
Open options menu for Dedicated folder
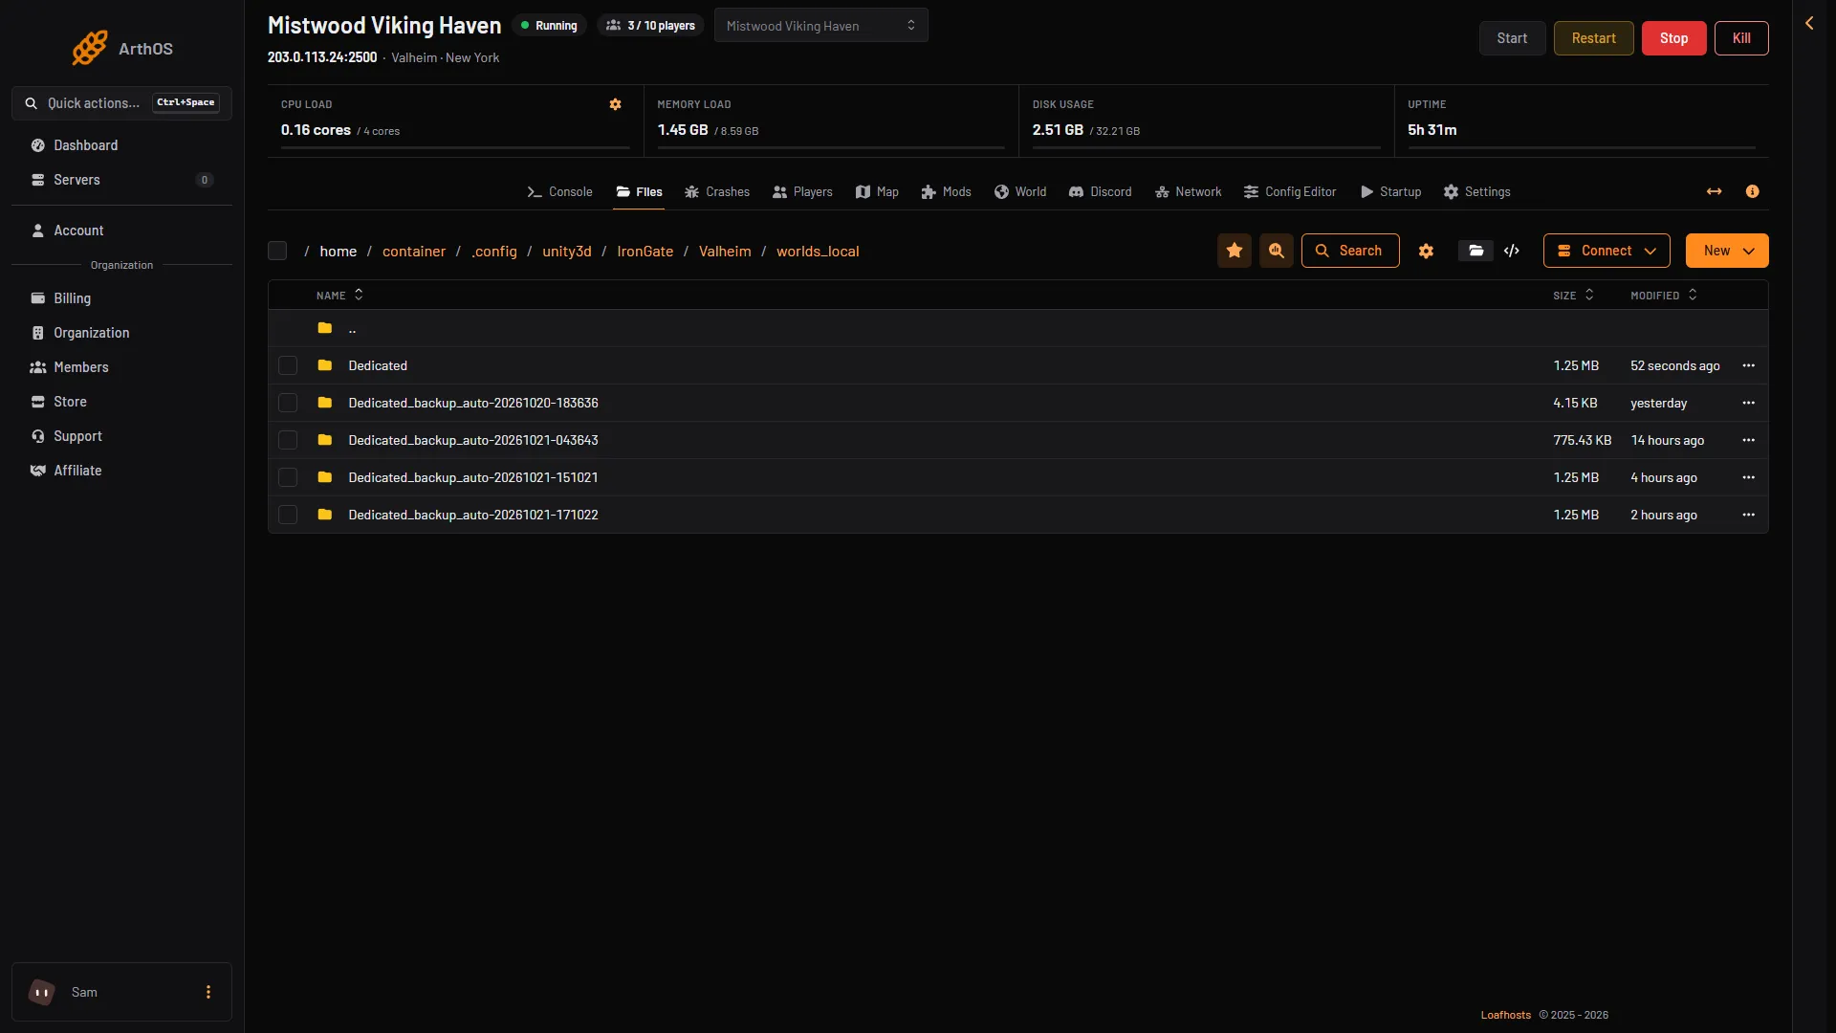pyautogui.click(x=1749, y=365)
